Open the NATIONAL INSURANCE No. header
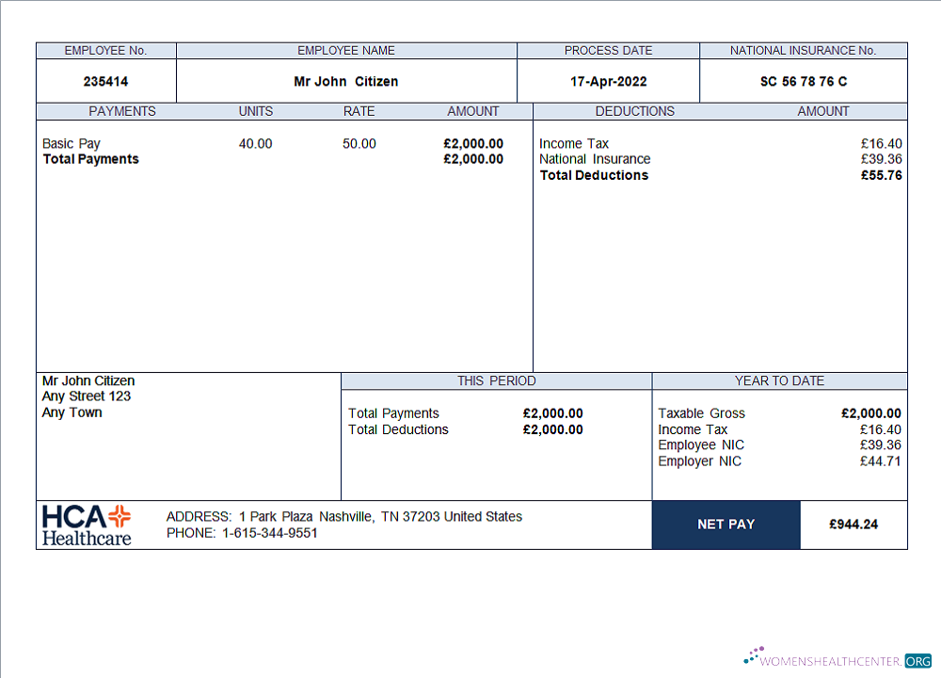Viewport: 941px width, 678px height. [804, 50]
